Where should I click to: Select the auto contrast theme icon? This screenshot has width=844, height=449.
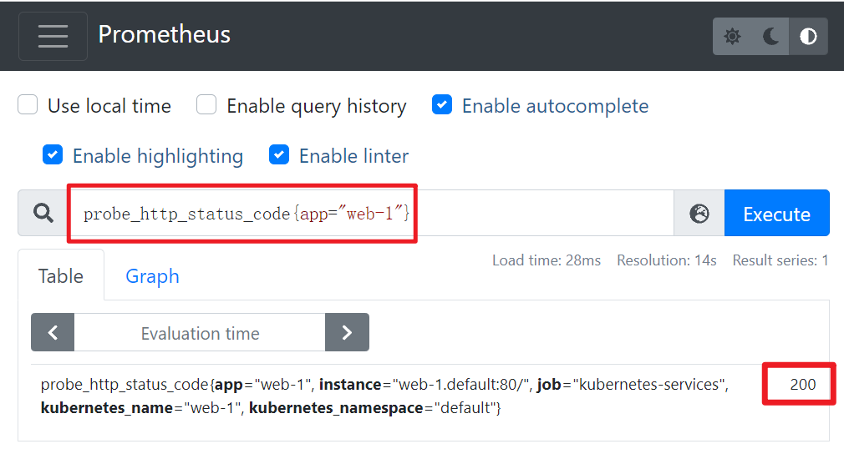click(808, 37)
